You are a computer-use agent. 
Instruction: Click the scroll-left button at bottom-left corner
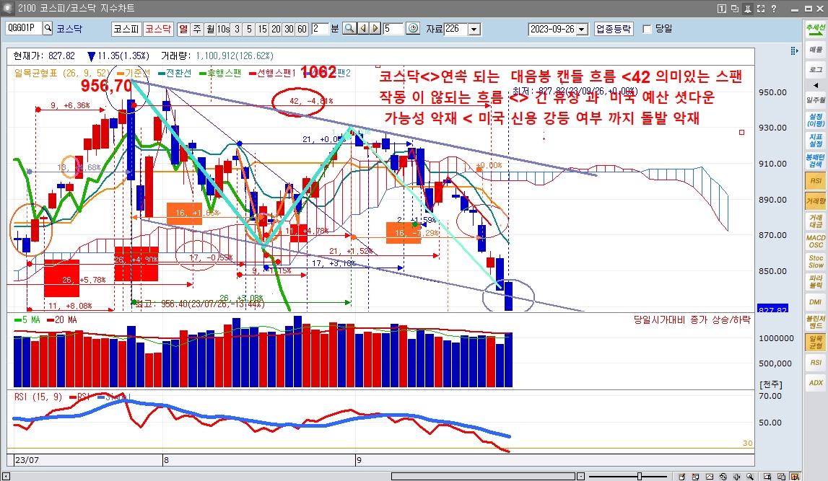click(6, 477)
